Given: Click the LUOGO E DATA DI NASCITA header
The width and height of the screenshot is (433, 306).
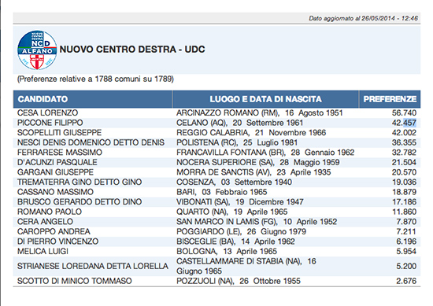Looking at the screenshot, I should click(x=265, y=99).
